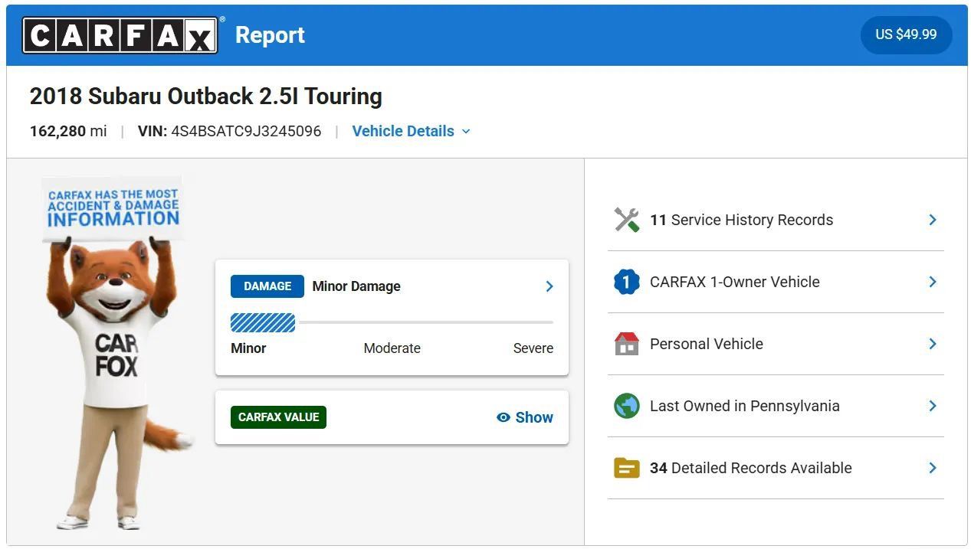This screenshot has height=549, width=971.
Task: Open chevron beside Last Owned in Pennsylvania
Action: point(933,406)
